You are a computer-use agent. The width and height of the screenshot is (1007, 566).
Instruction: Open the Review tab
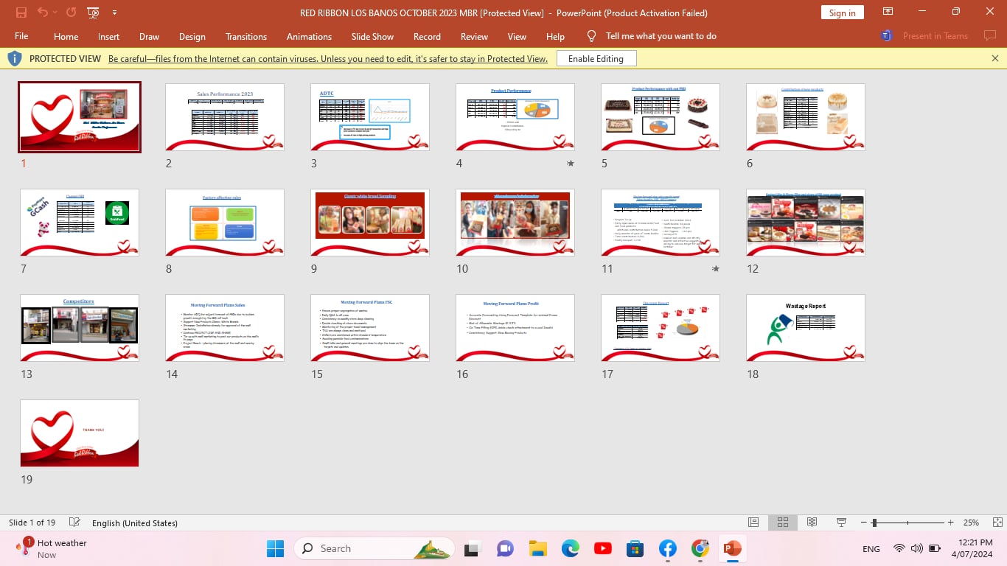[x=474, y=36]
